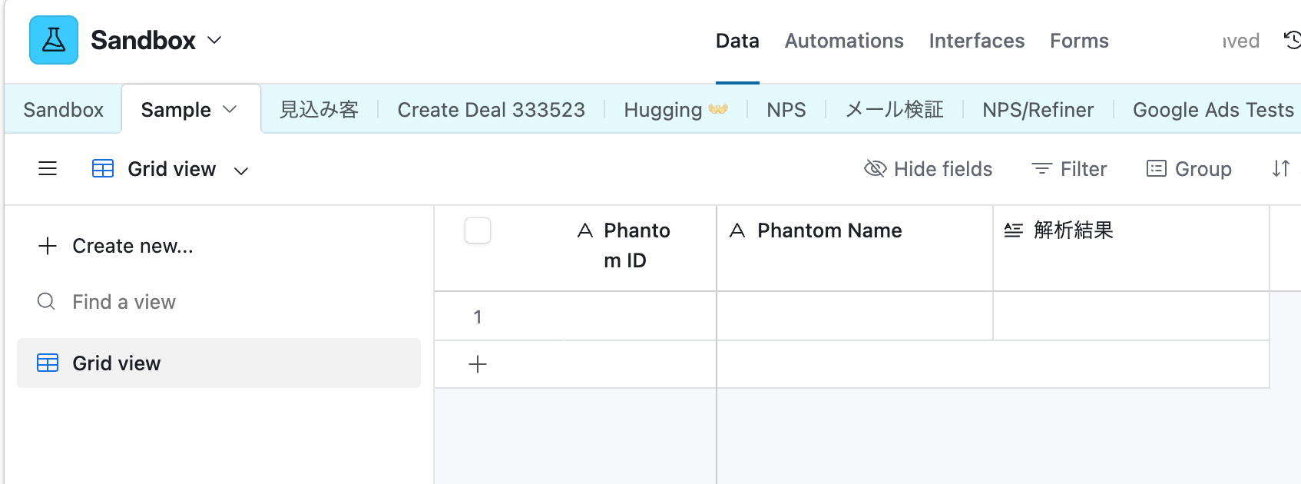
Task: Switch to the Automations tab
Action: [x=844, y=41]
